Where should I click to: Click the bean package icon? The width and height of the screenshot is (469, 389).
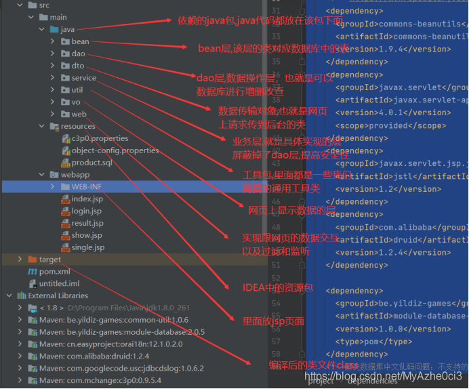point(65,41)
